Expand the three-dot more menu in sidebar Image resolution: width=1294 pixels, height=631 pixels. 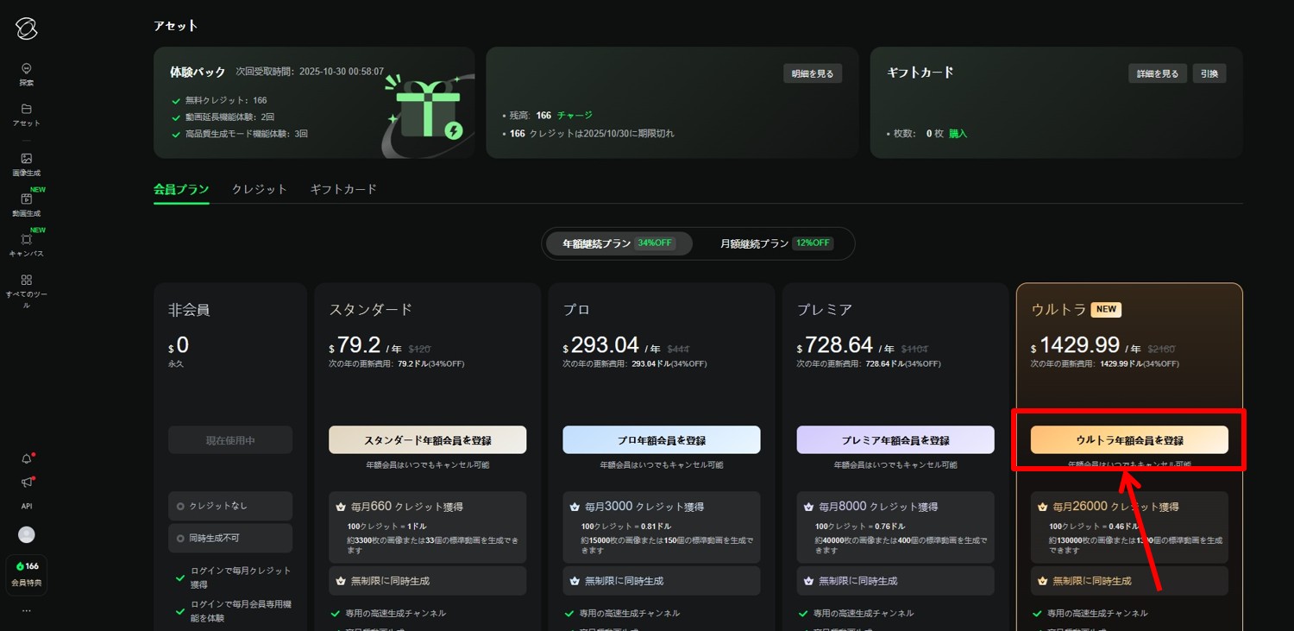click(x=27, y=610)
